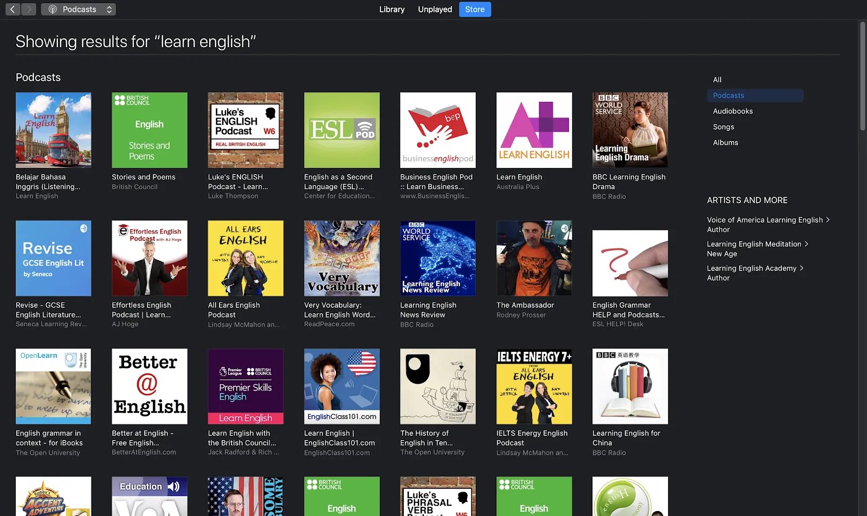
Task: Open British Council Stories and Poems artwork
Action: tap(150, 130)
